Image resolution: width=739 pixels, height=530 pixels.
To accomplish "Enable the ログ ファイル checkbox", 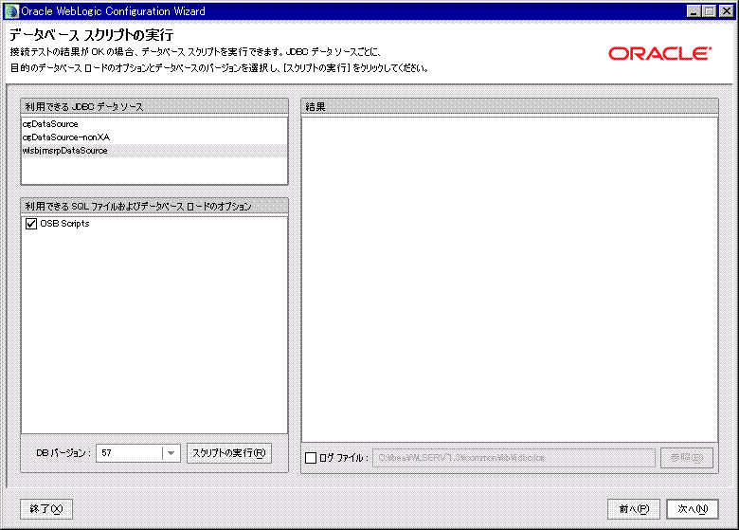I will point(311,457).
